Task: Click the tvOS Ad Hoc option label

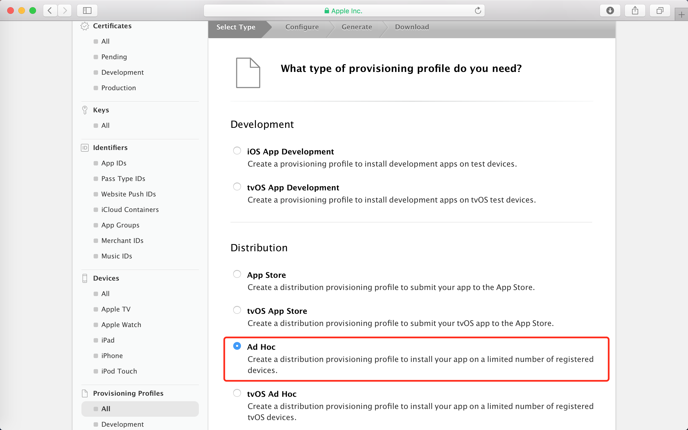Action: [271, 394]
